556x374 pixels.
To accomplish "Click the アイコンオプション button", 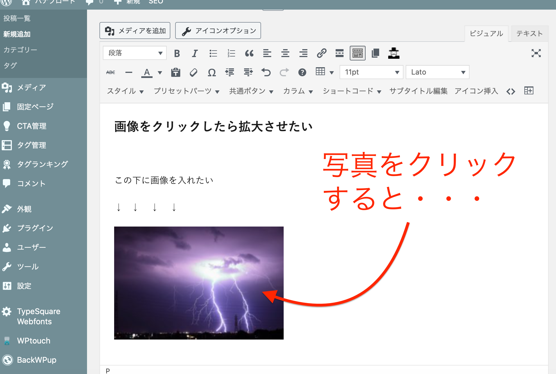I will 218,31.
